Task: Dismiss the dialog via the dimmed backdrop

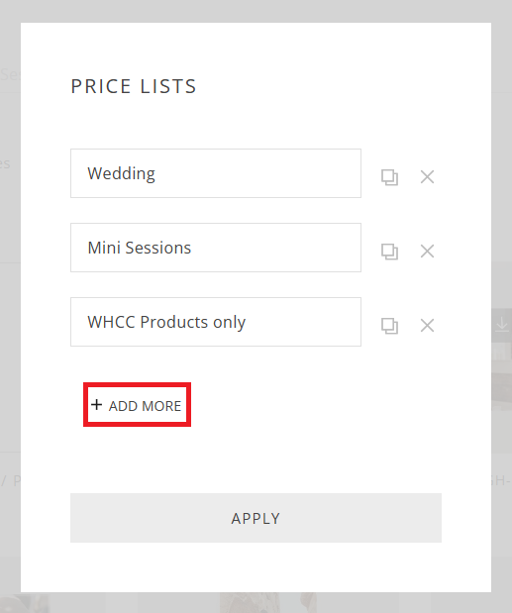Action: [10, 313]
